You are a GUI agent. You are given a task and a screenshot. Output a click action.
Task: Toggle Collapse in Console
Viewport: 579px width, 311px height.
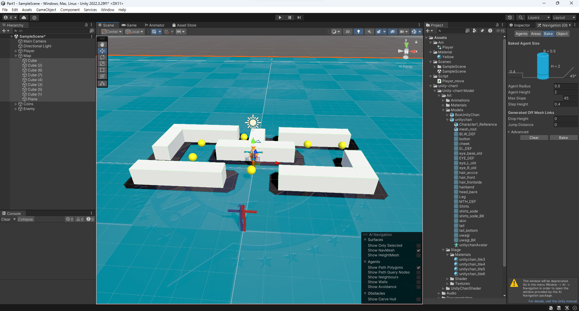point(25,219)
